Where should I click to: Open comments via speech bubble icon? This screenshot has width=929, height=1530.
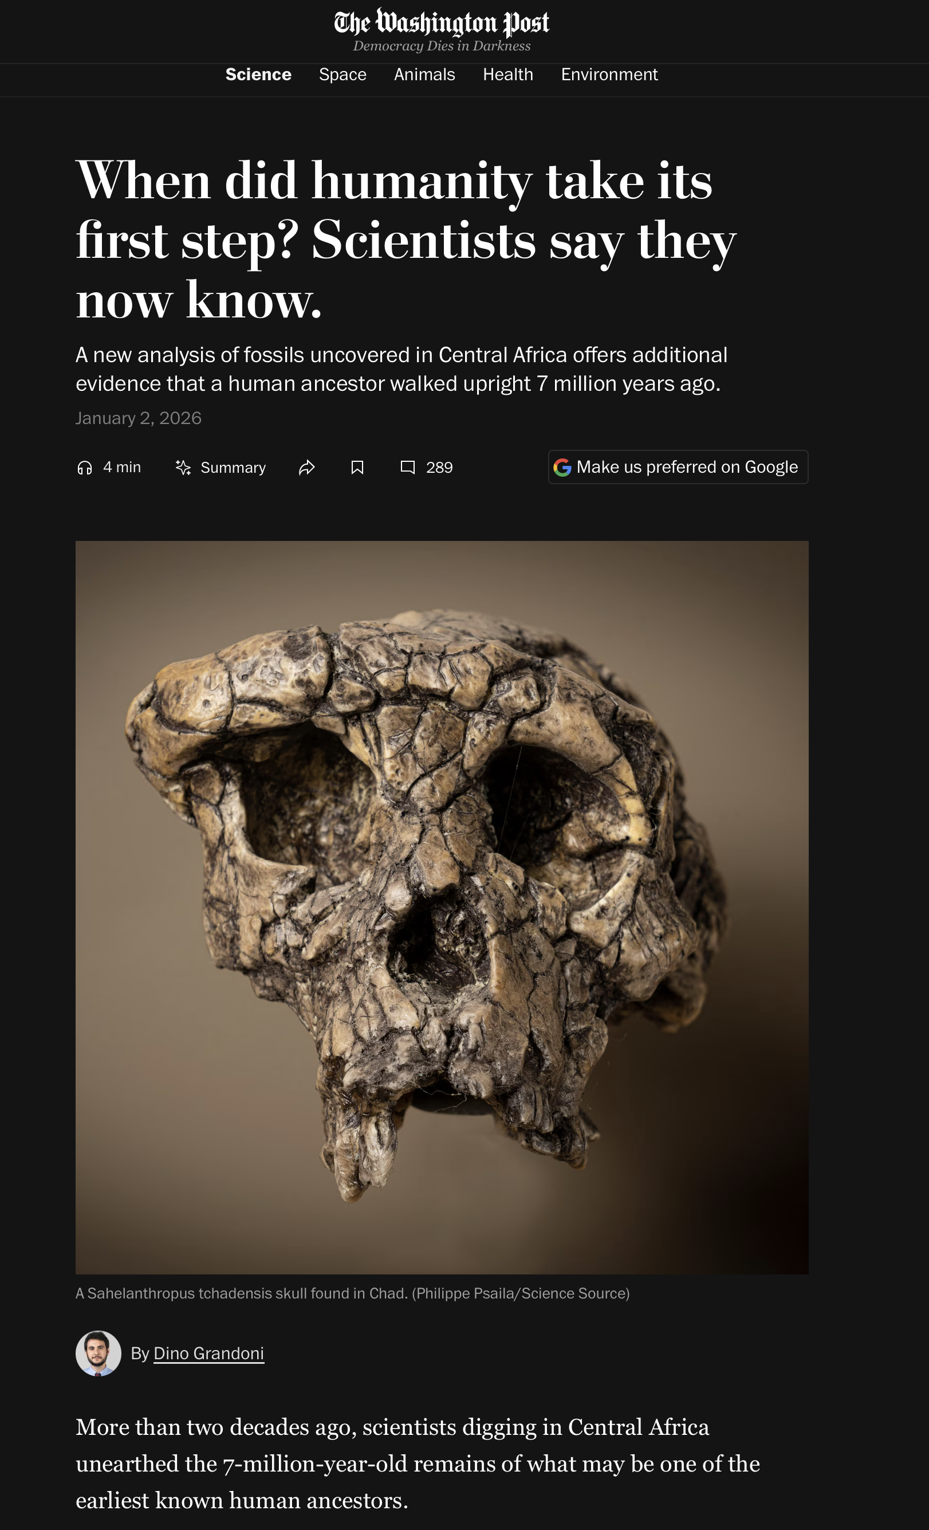click(407, 468)
